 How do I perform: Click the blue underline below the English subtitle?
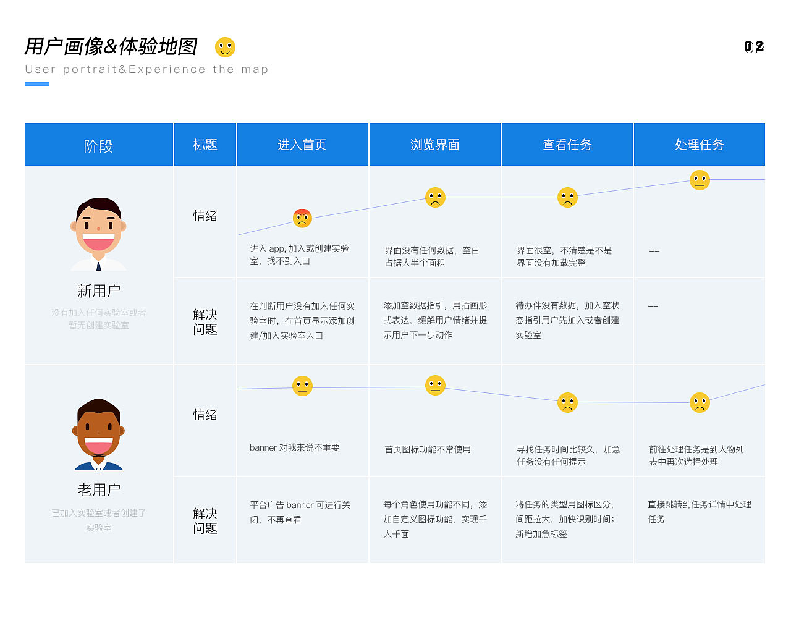pyautogui.click(x=36, y=85)
